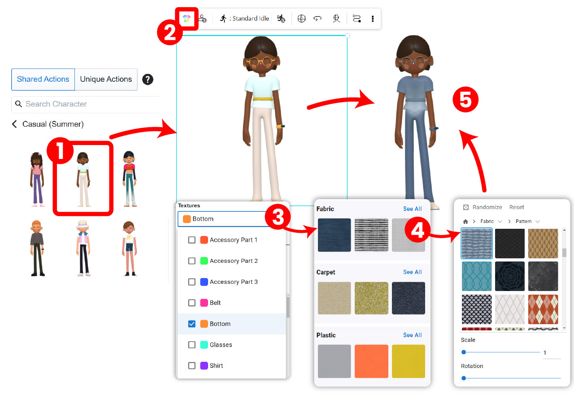Click the home icon in texture breadcrumb
Viewport: 574px width, 394px height.
point(465,222)
